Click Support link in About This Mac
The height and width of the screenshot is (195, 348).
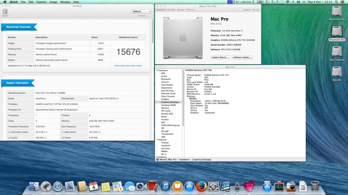click(x=247, y=10)
